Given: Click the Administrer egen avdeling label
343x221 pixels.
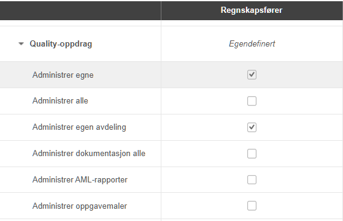Looking at the screenshot, I should [79, 127].
